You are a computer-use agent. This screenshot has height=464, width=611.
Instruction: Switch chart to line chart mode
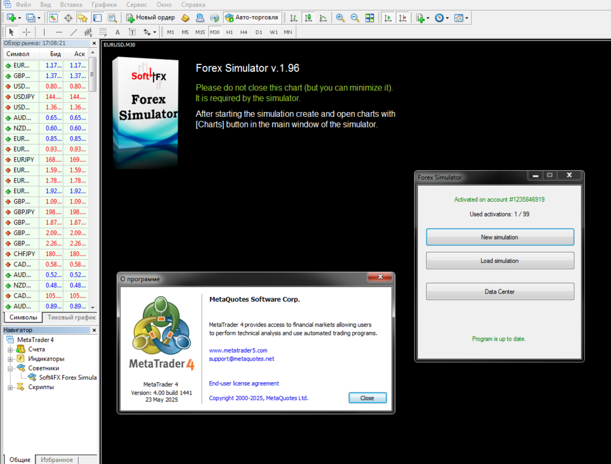coord(323,18)
